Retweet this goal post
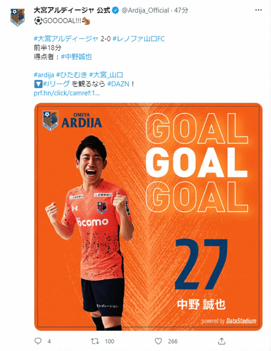 [95, 341]
